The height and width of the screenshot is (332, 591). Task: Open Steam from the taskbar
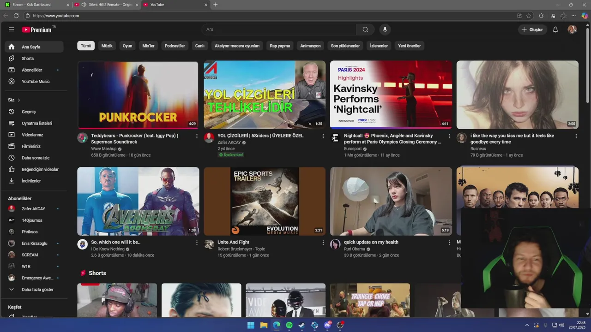click(302, 325)
